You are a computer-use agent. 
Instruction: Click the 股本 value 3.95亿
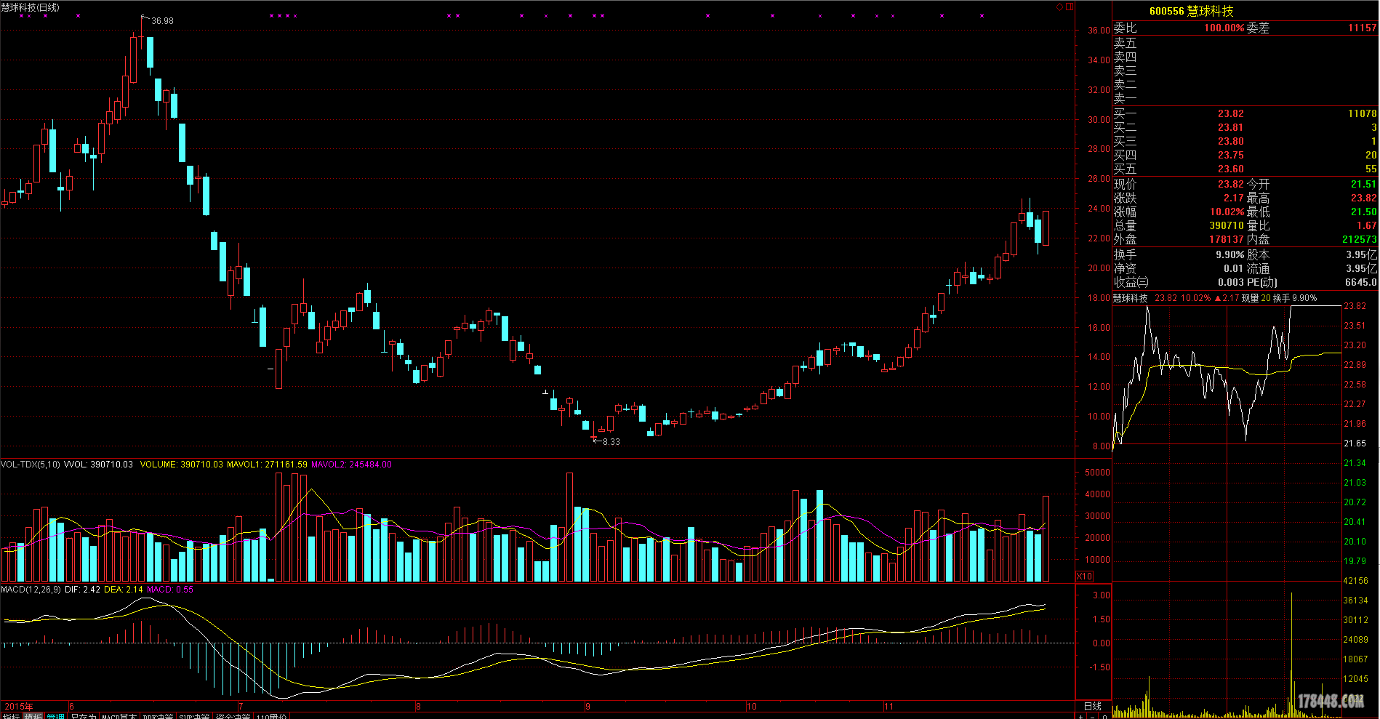1361,254
